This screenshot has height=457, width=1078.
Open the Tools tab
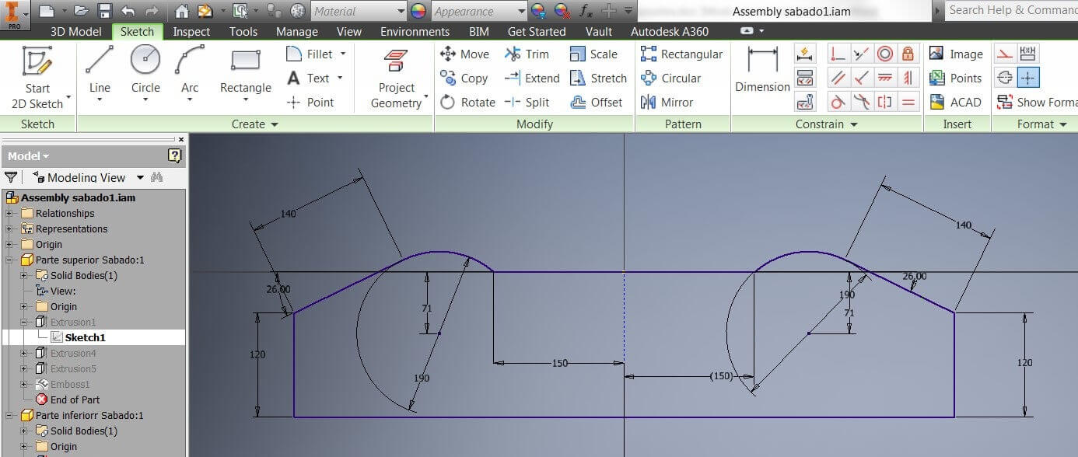click(x=243, y=31)
